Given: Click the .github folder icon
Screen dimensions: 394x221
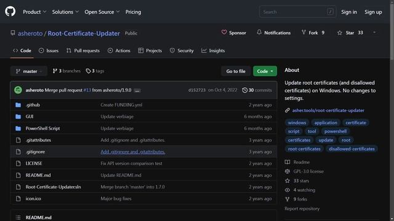Looking at the screenshot, I should pyautogui.click(x=18, y=105).
